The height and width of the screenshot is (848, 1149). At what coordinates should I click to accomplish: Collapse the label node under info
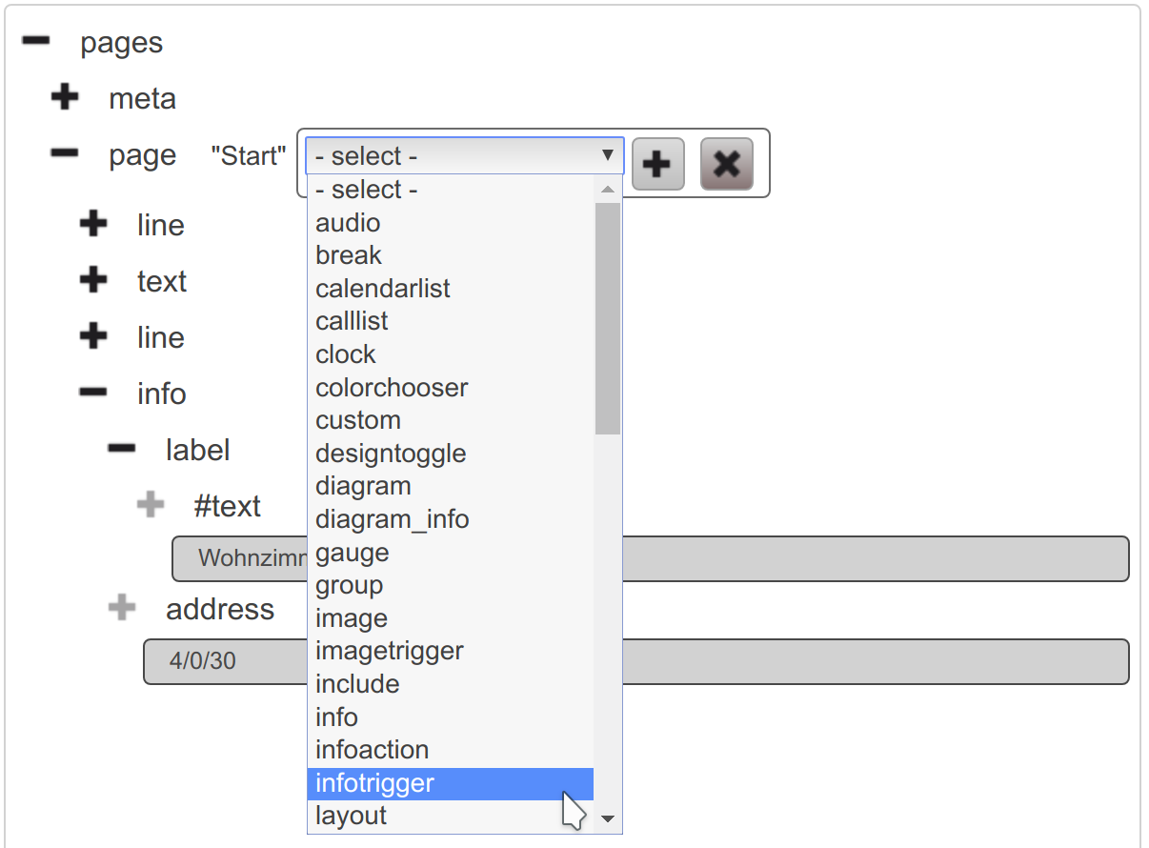tap(122, 449)
